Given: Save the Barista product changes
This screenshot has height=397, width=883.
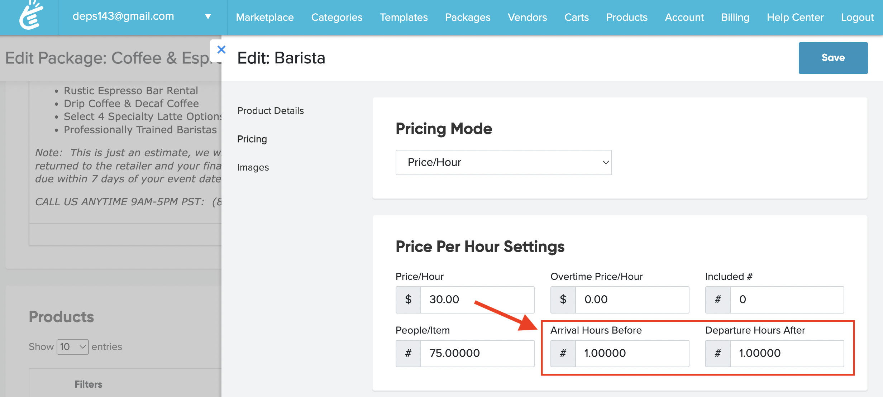Looking at the screenshot, I should [832, 58].
